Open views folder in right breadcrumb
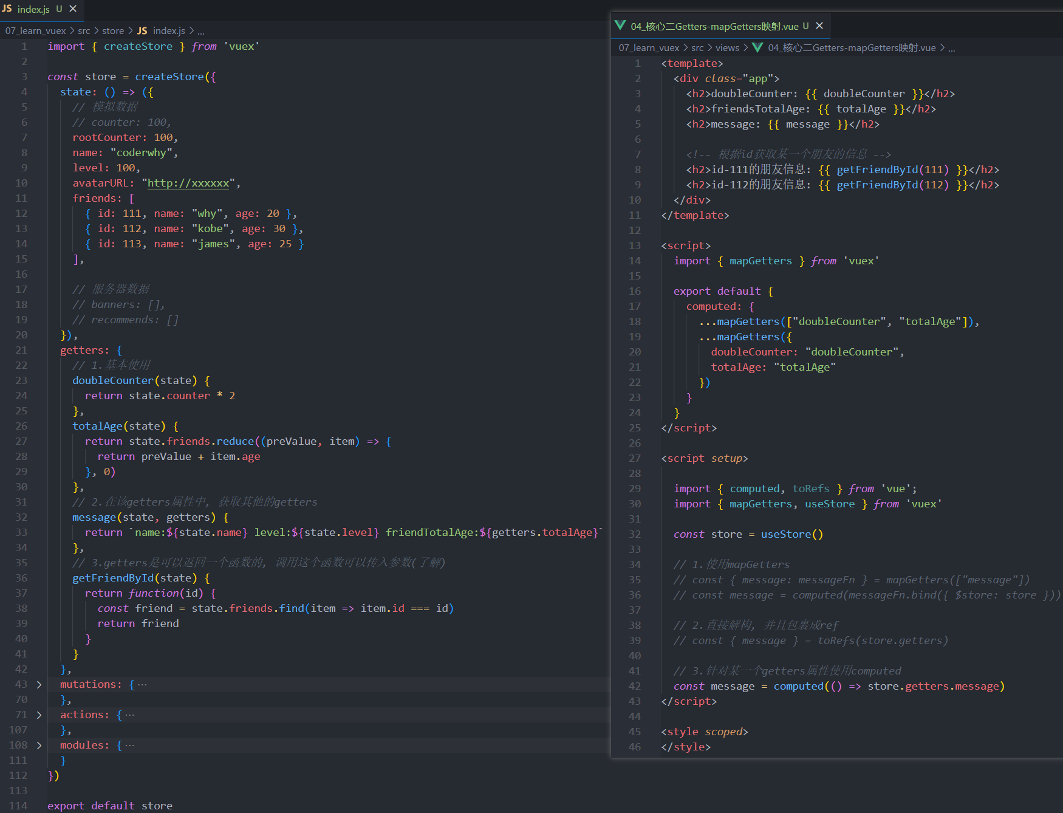Viewport: 1063px width, 813px height. coord(727,47)
